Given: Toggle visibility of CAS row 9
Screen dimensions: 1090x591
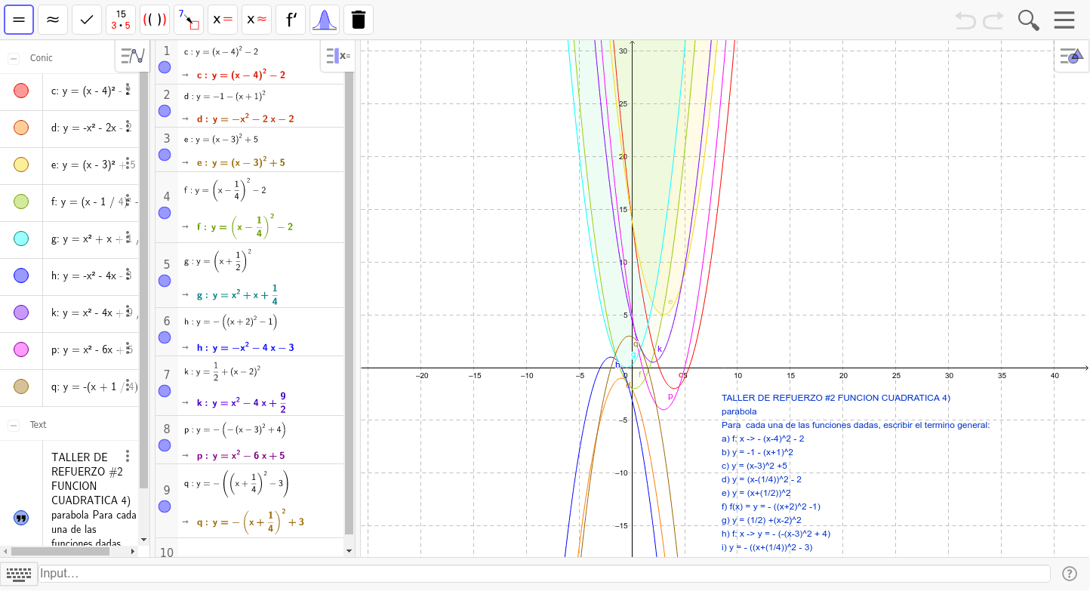Looking at the screenshot, I should tap(165, 506).
